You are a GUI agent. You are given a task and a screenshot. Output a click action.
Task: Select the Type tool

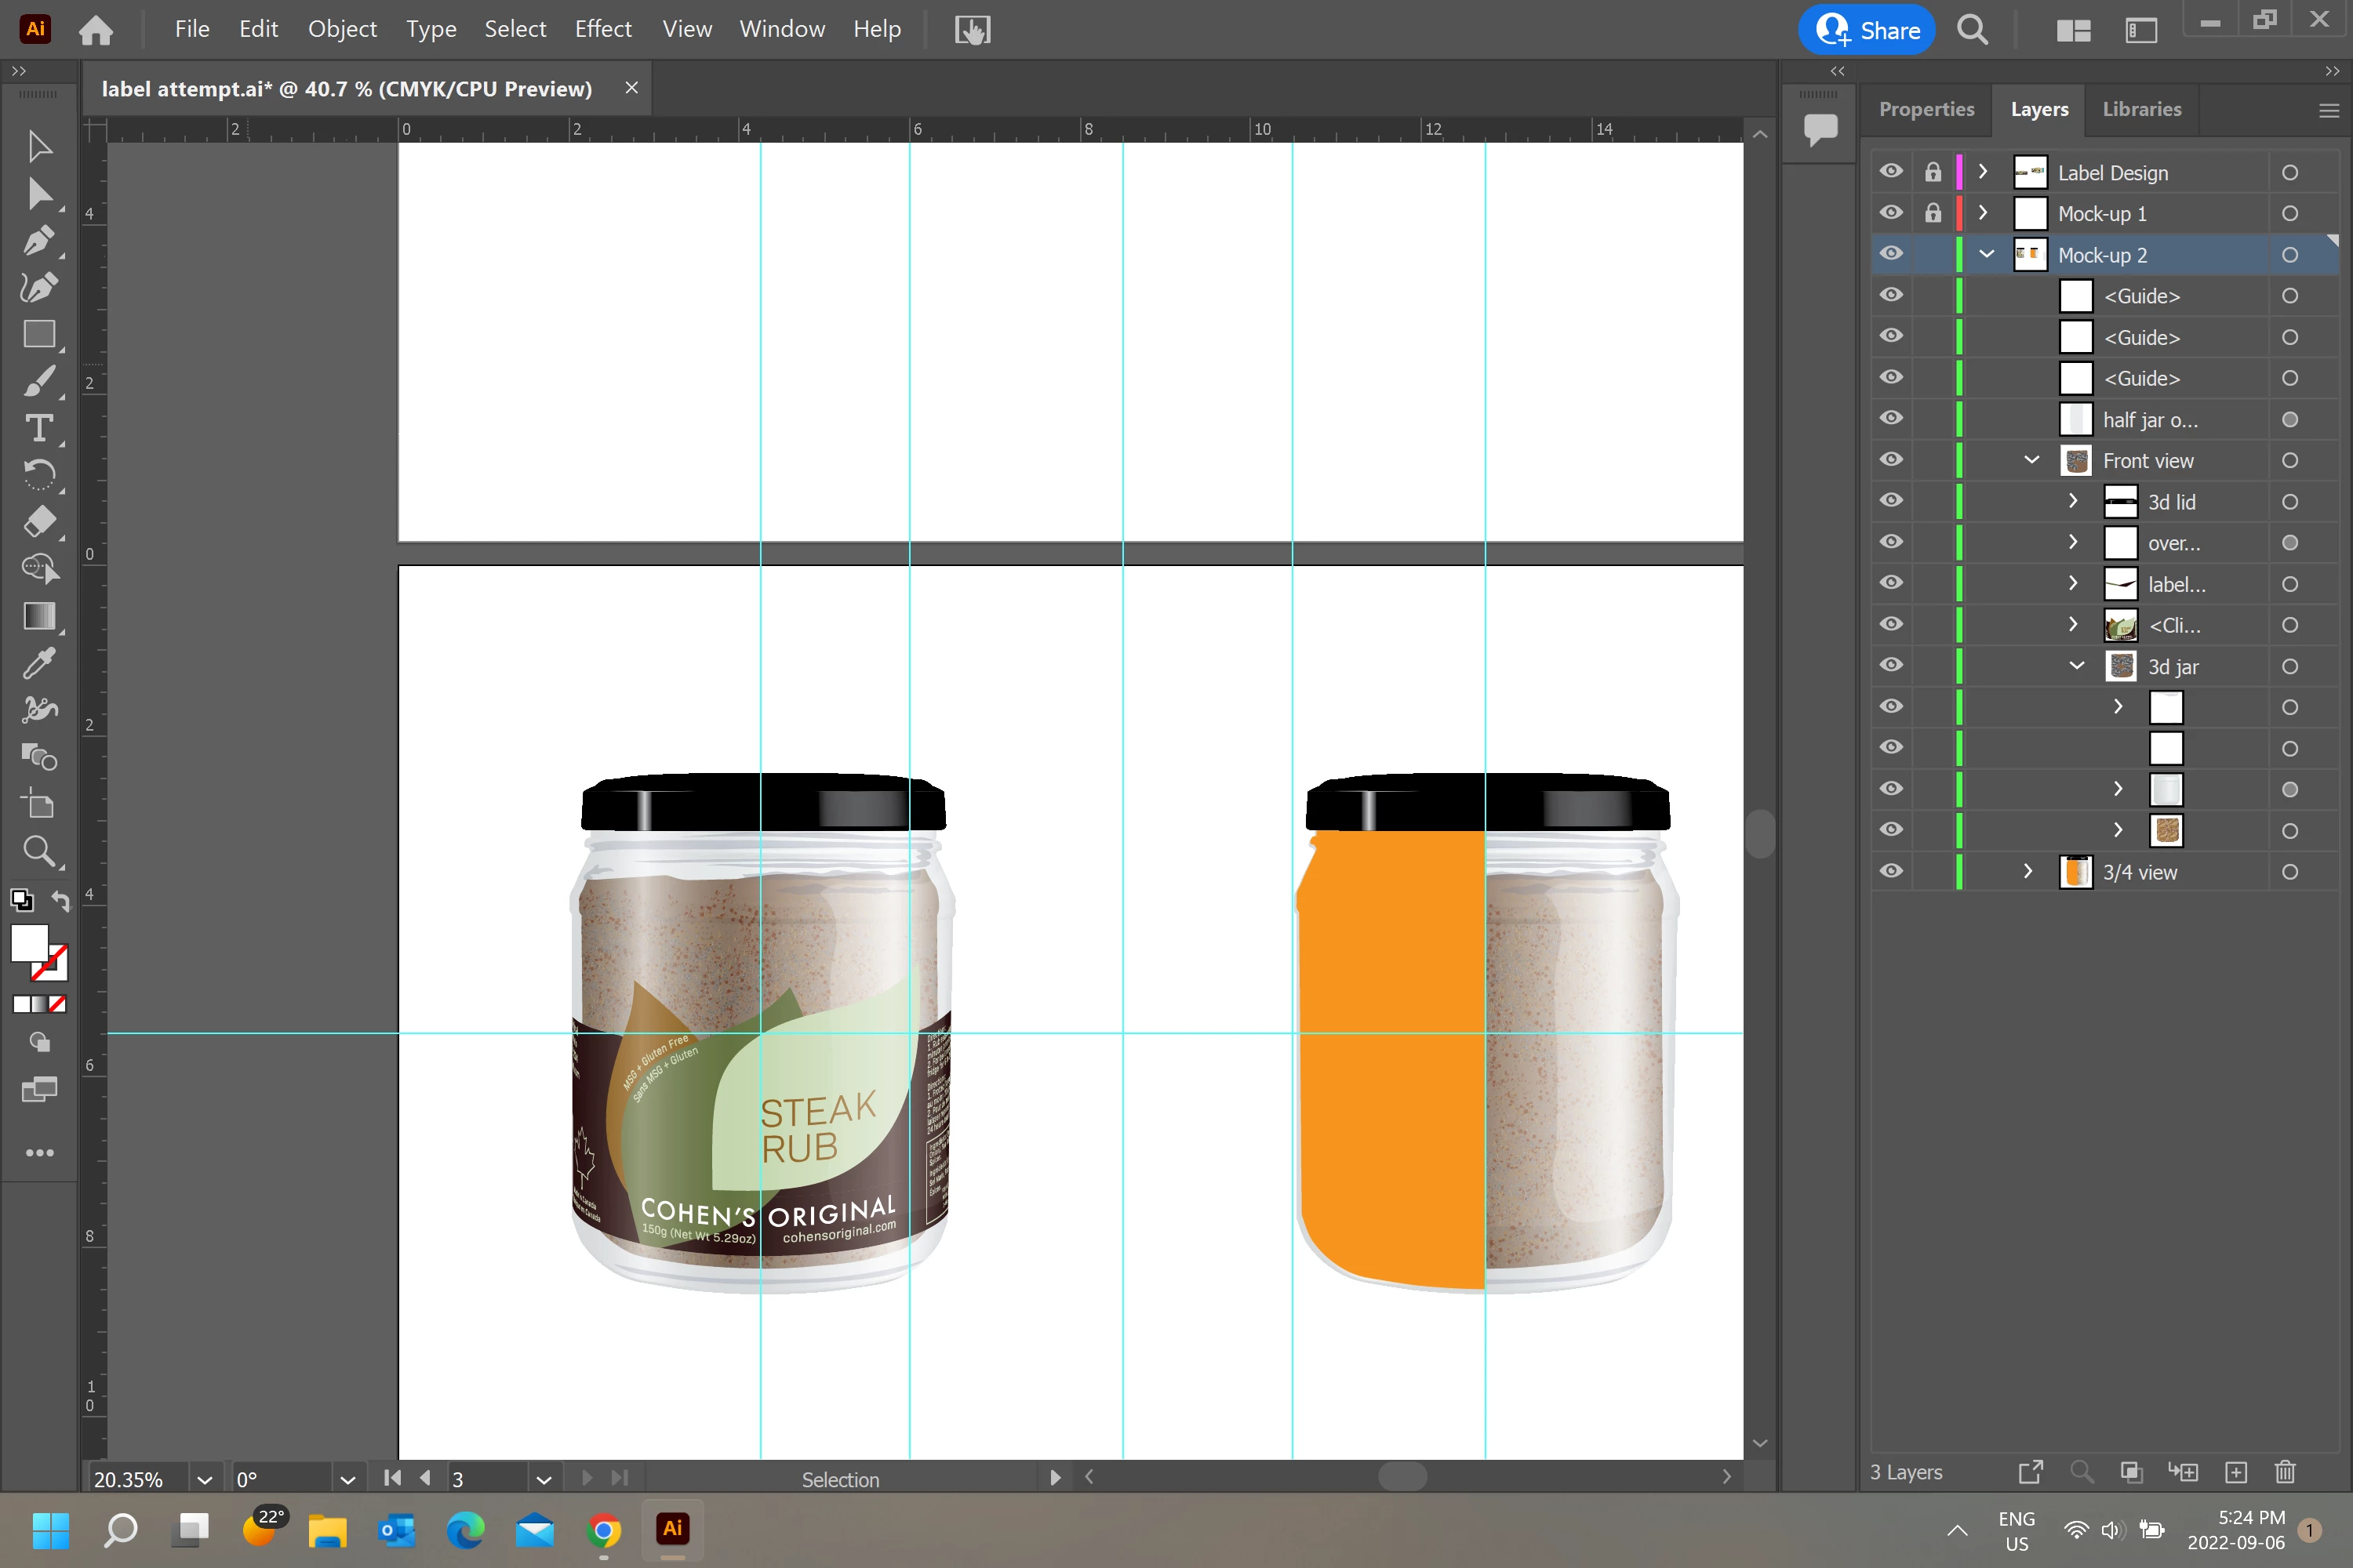tap(38, 429)
